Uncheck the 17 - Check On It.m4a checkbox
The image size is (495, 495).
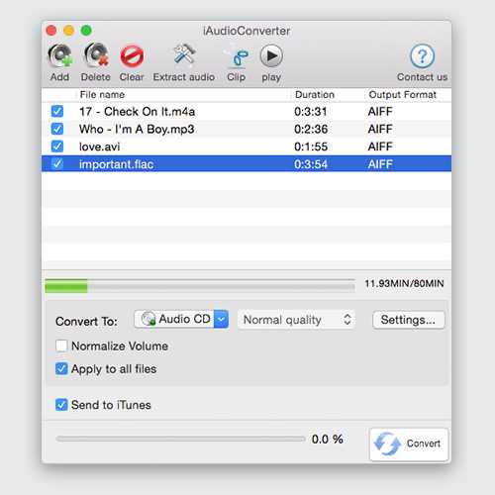[x=57, y=111]
